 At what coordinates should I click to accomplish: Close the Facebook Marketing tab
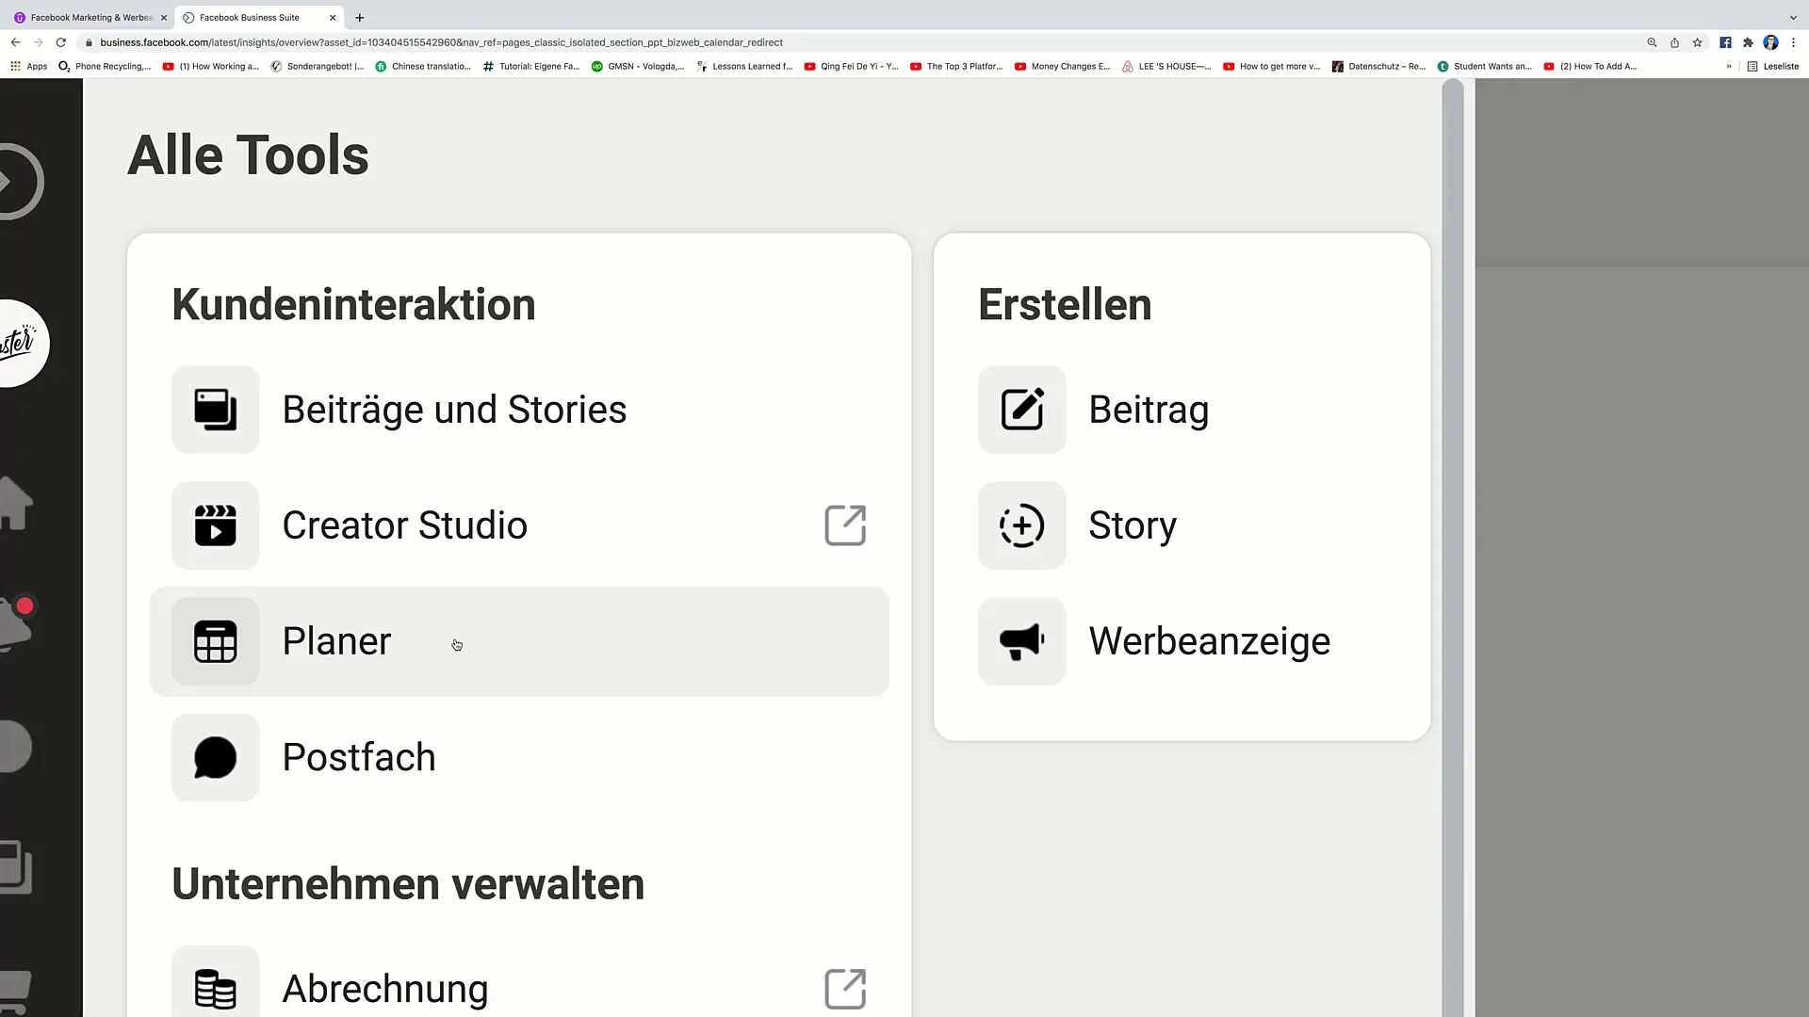164,17
